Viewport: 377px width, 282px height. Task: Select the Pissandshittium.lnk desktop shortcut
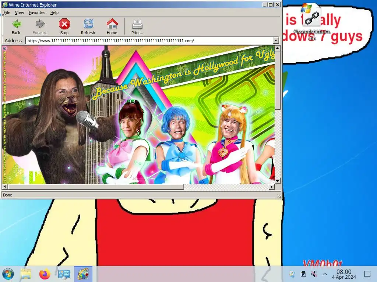pyautogui.click(x=311, y=22)
